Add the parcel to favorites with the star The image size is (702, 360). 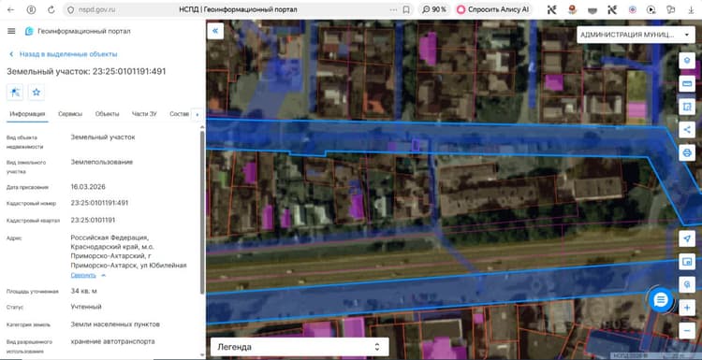tap(37, 93)
